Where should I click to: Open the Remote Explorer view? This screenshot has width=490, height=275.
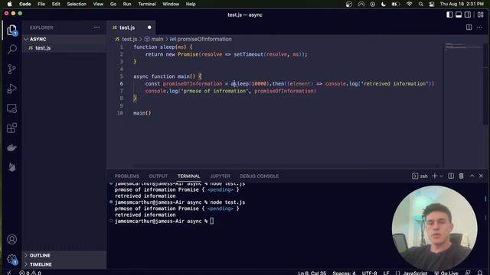click(12, 108)
